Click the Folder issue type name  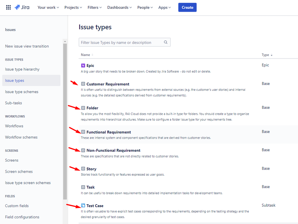click(x=92, y=108)
